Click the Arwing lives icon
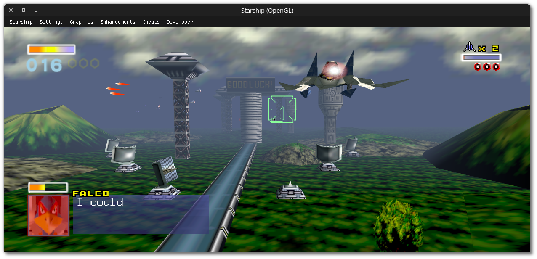 click(469, 47)
